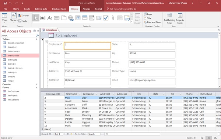221x140 pixels.
Task: Open the Colors theme dropdown
Action: pyautogui.click(x=24, y=16)
